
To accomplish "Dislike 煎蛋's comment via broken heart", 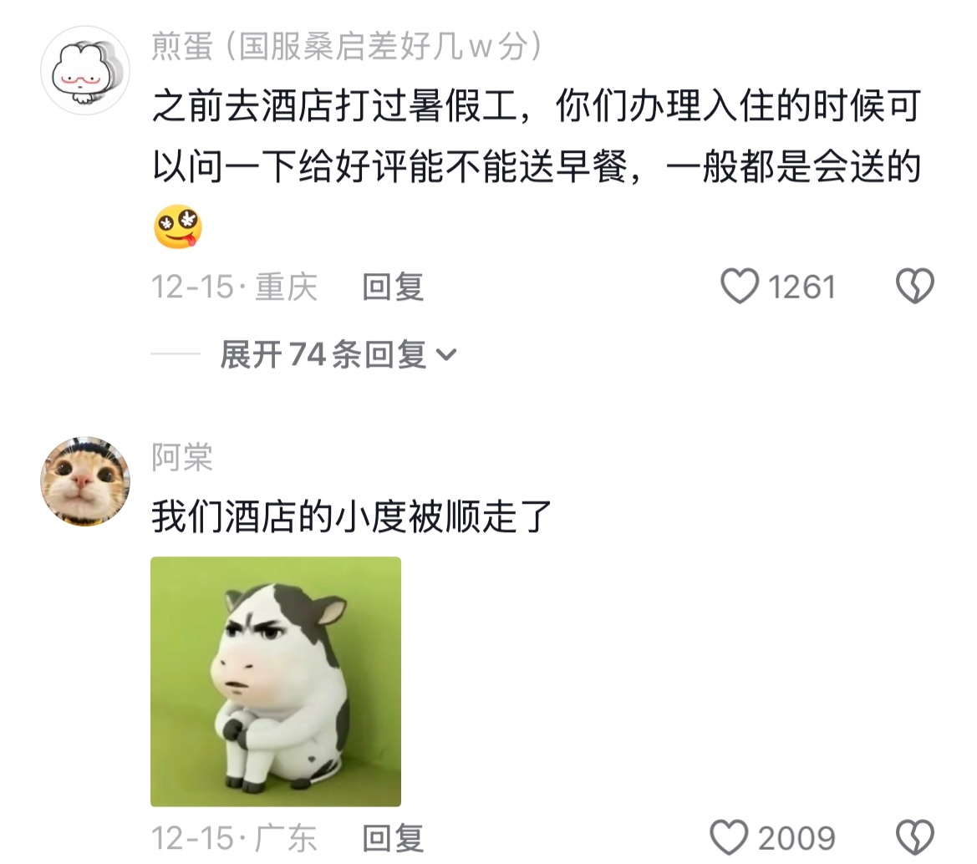I will (914, 286).
